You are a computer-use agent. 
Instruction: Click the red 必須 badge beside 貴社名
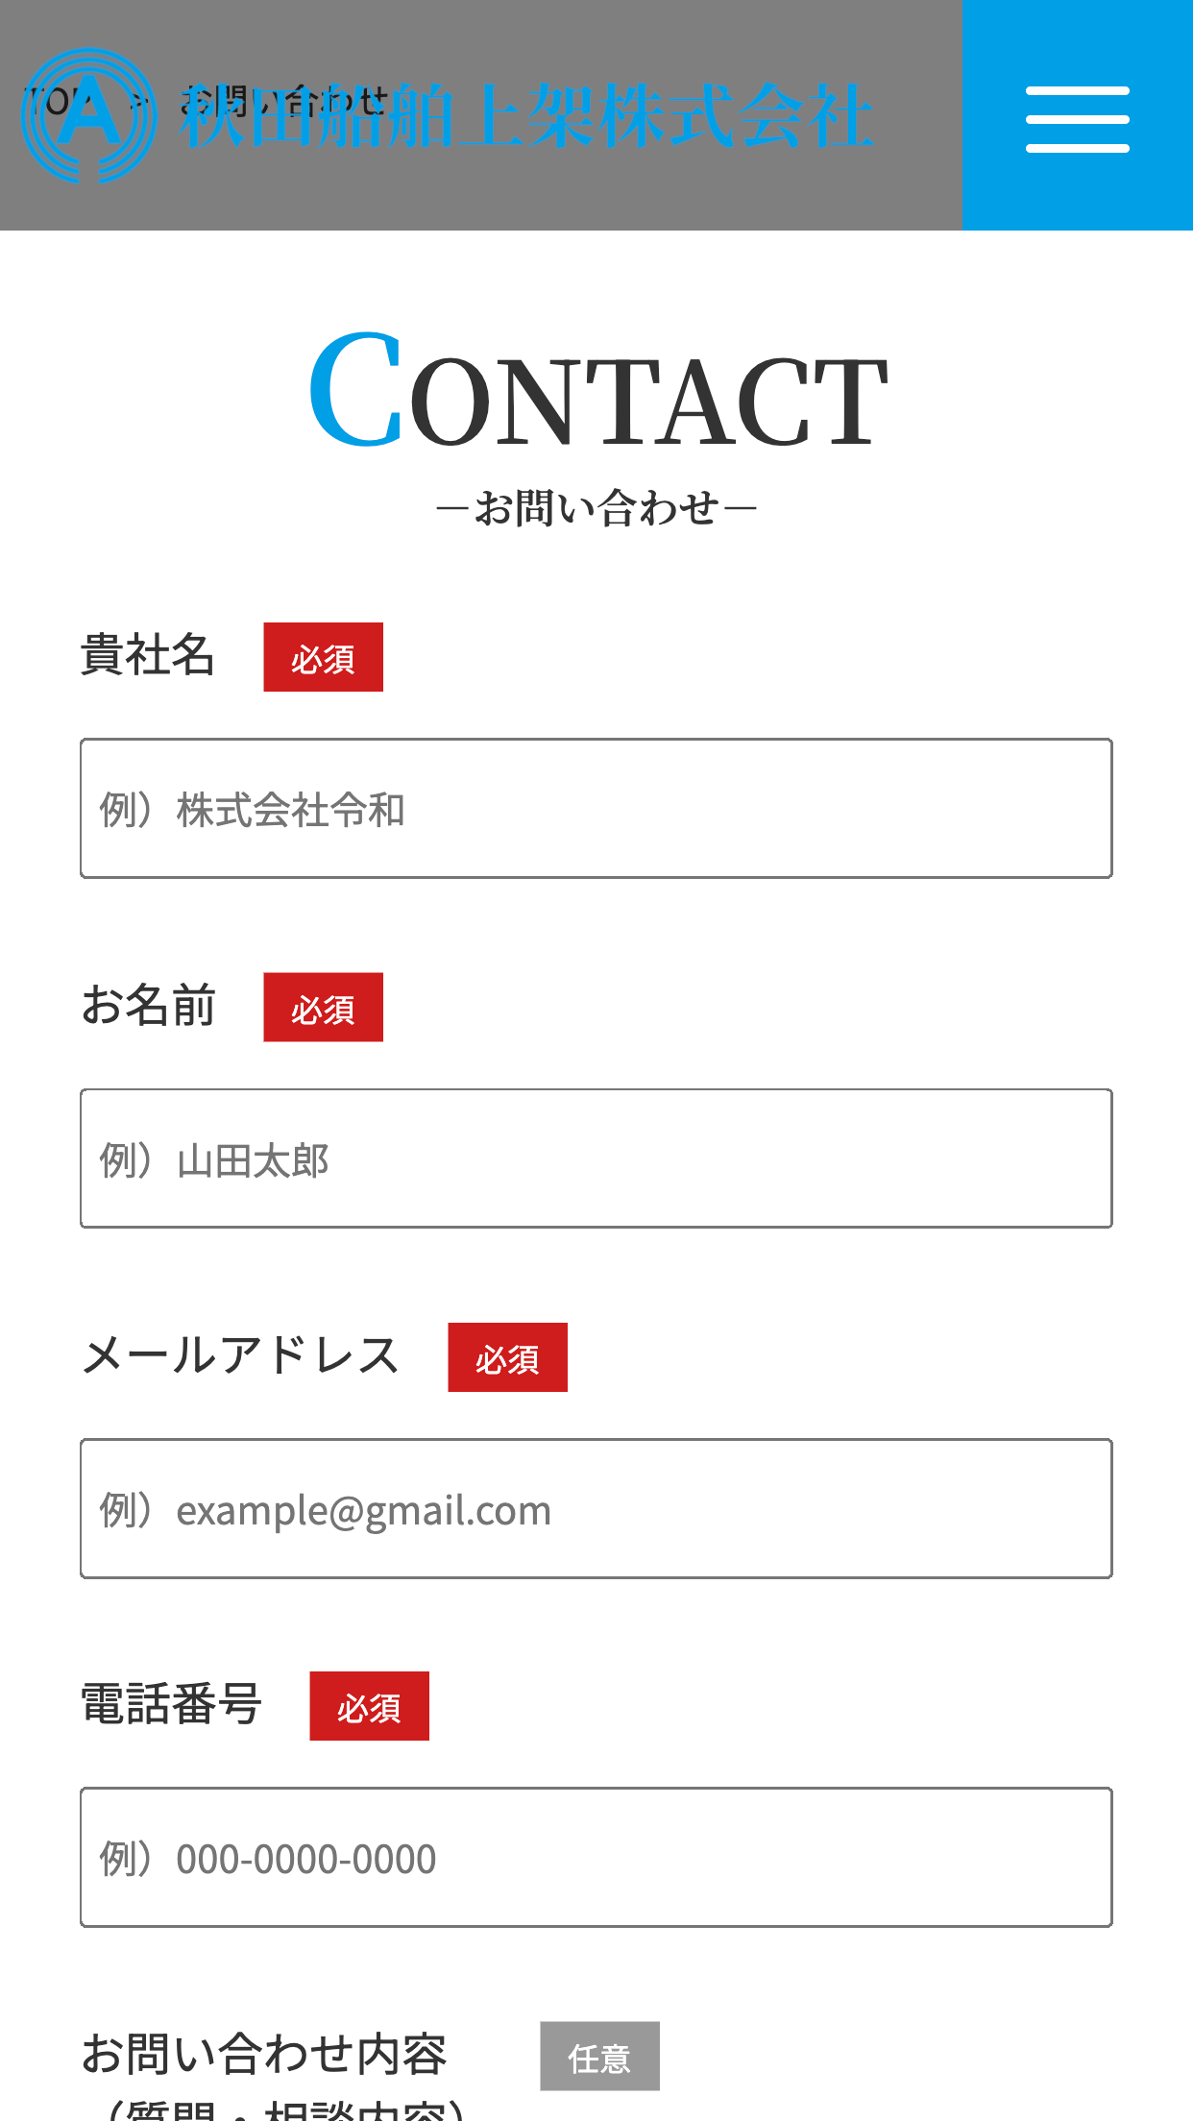point(323,657)
